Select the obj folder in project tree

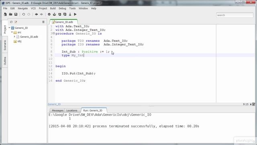[19, 41]
